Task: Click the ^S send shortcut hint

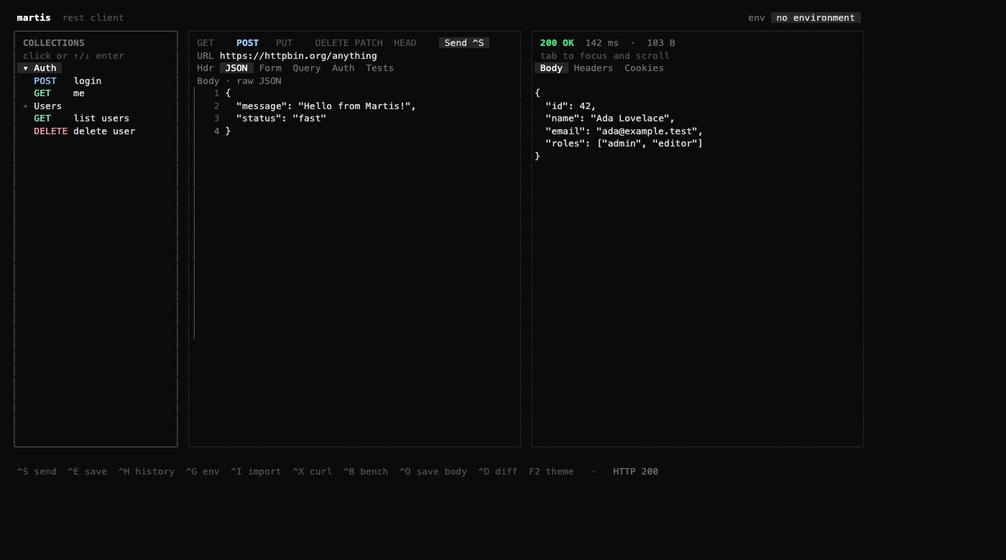Action: click(37, 472)
